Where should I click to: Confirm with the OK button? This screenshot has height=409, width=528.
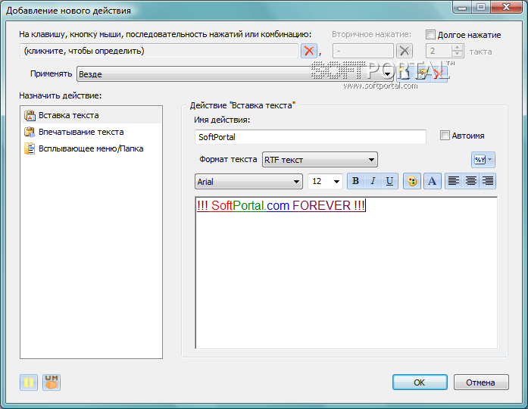click(x=420, y=382)
